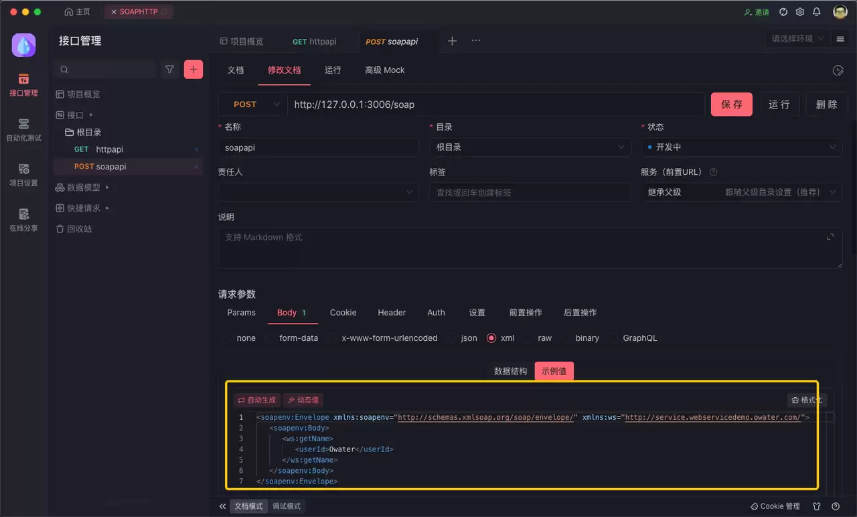This screenshot has height=517, width=857.
Task: Click the 自动生成 button
Action: point(257,400)
